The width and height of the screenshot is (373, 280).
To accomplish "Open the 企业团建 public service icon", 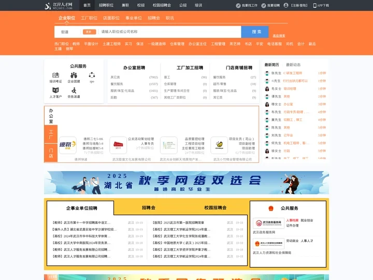I will click(x=74, y=75).
